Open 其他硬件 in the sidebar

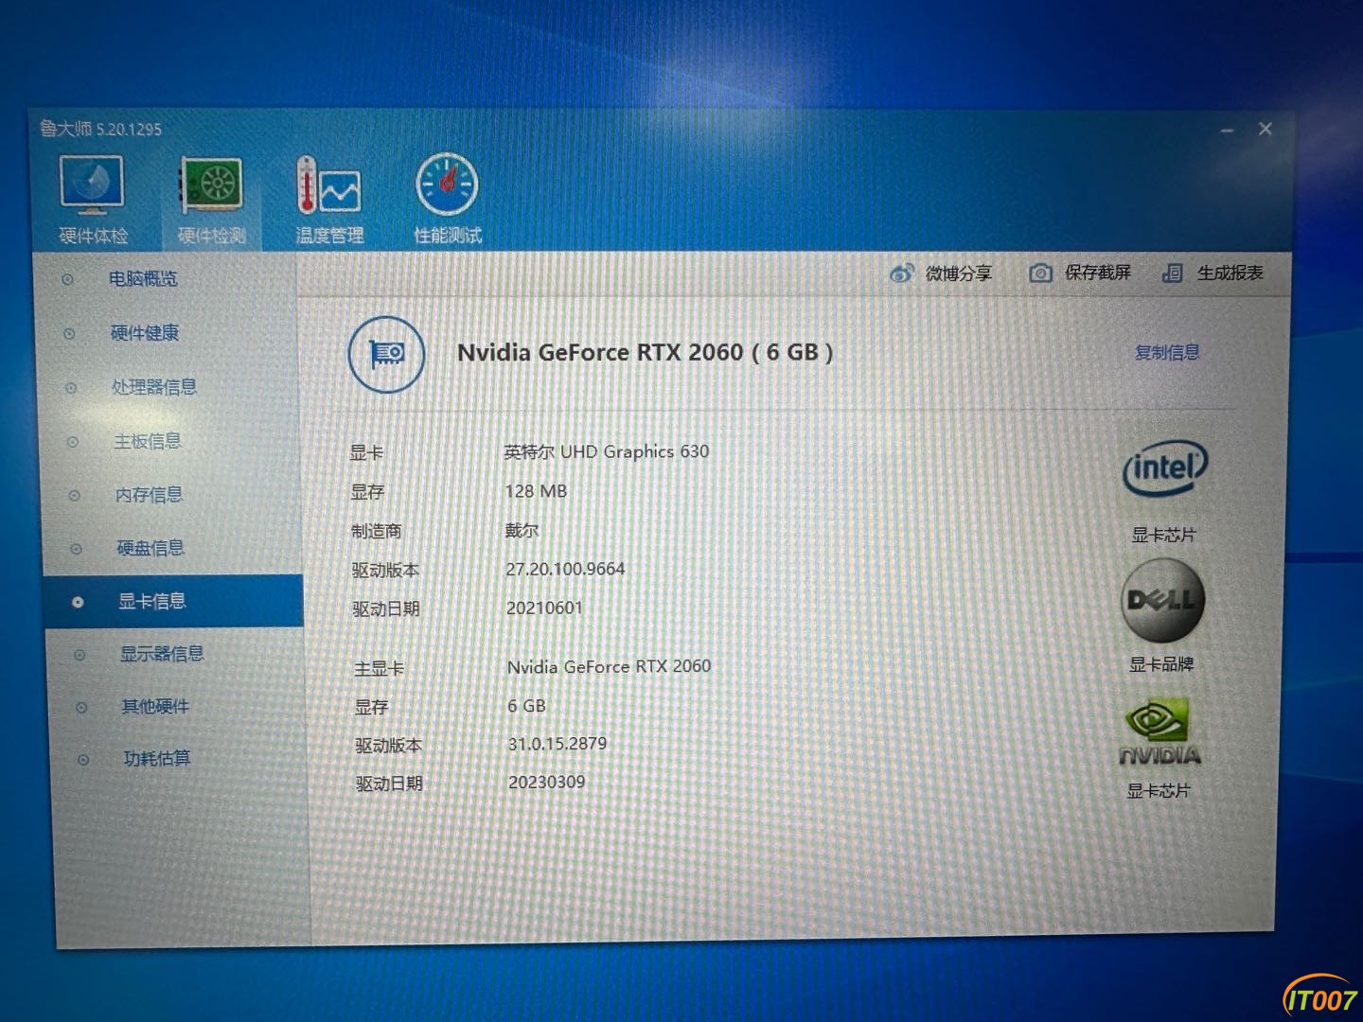(x=155, y=707)
